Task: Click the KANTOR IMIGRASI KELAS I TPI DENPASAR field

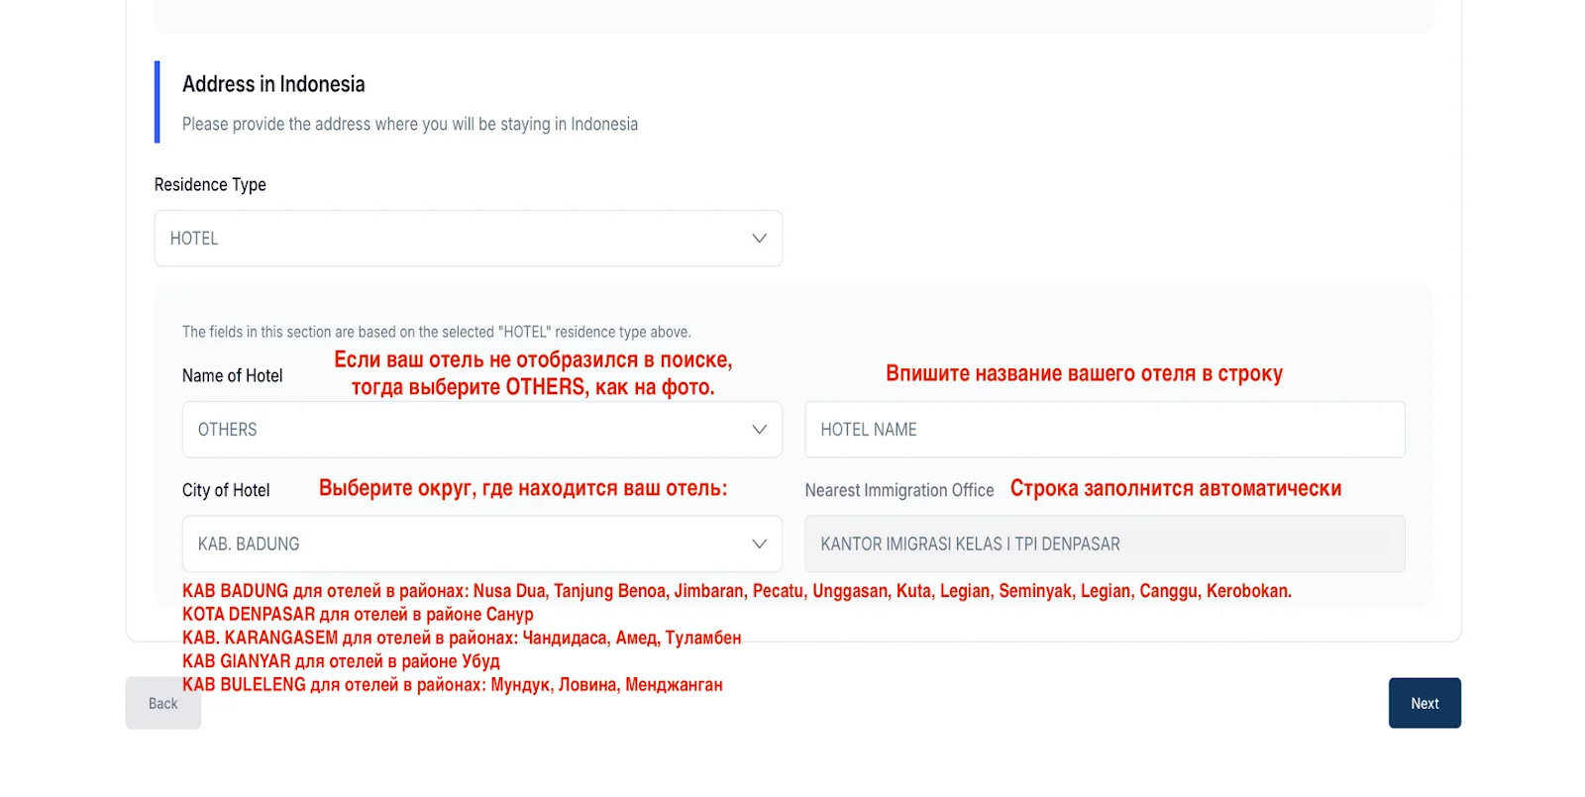Action: [1104, 544]
